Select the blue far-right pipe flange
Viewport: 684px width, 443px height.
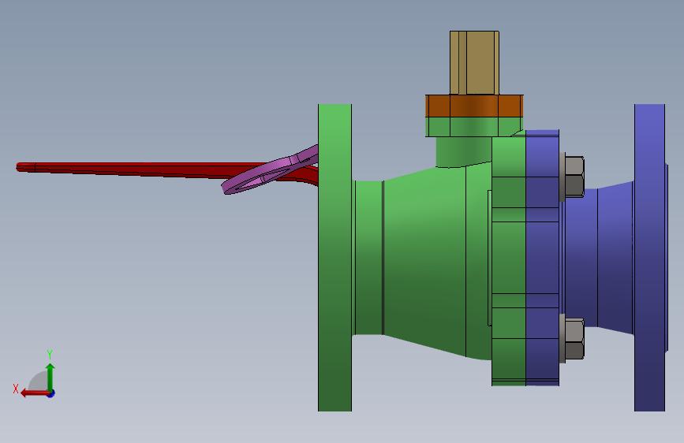649,257
